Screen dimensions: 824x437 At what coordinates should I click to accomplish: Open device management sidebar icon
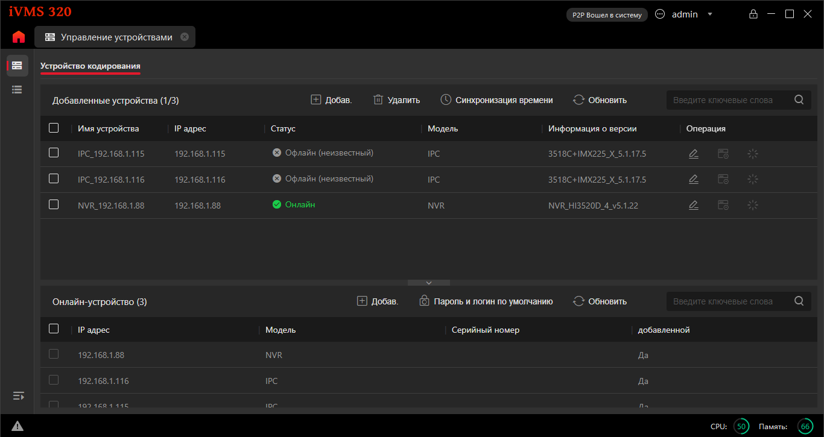pyautogui.click(x=17, y=65)
